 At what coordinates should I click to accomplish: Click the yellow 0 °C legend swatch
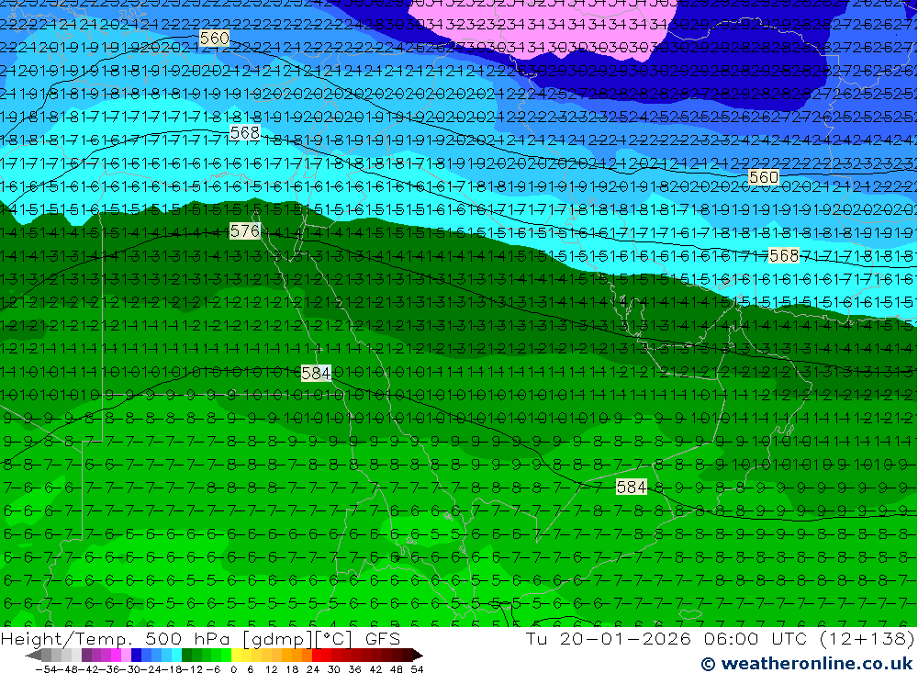pos(237,655)
